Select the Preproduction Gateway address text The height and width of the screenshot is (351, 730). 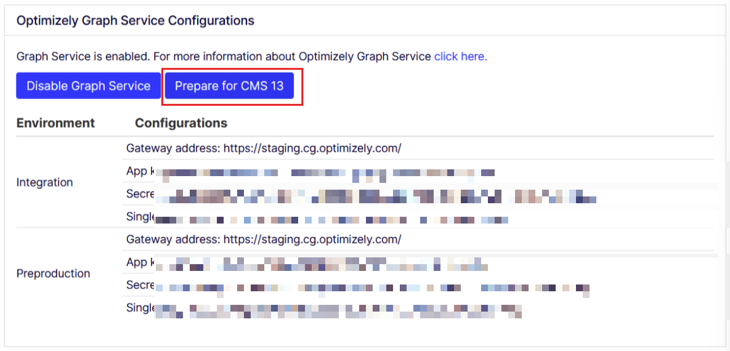pyautogui.click(x=264, y=240)
